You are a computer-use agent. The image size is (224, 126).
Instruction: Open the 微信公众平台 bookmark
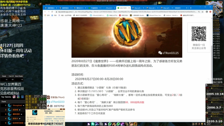(112, 15)
